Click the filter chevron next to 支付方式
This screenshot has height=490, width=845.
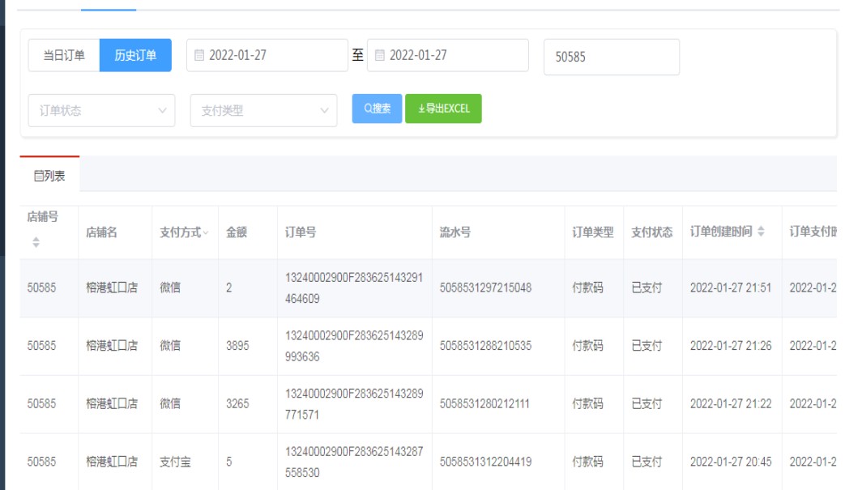point(206,233)
